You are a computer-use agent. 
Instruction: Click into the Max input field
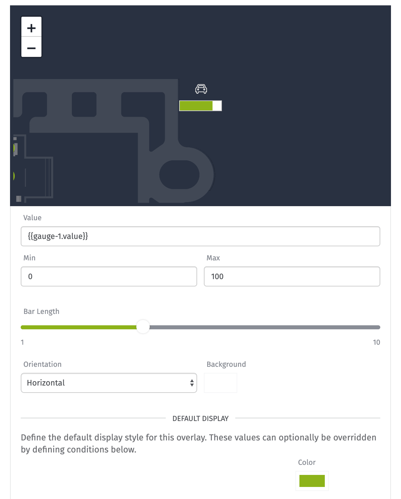[x=292, y=276]
